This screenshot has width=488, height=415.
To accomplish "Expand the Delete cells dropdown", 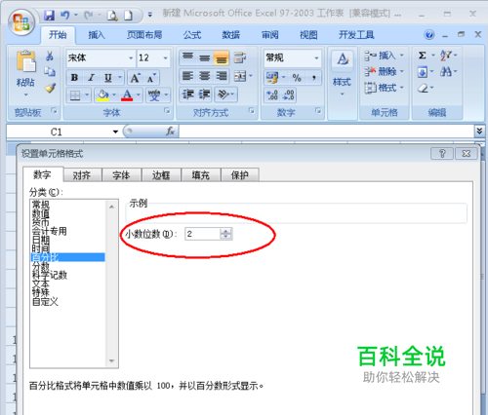I will (x=401, y=71).
